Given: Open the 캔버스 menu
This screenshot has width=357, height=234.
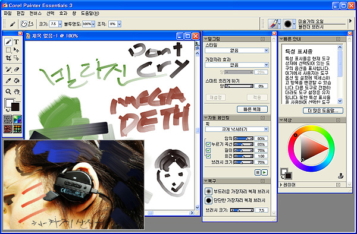Looking at the screenshot, I should pyautogui.click(x=36, y=13).
